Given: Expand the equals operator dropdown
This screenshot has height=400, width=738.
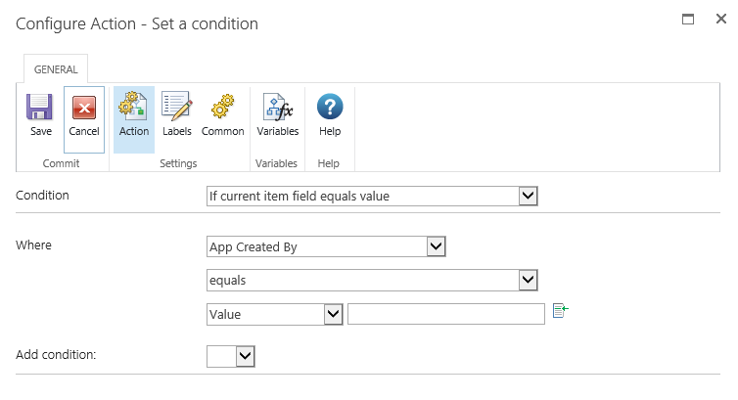Looking at the screenshot, I should [x=528, y=281].
